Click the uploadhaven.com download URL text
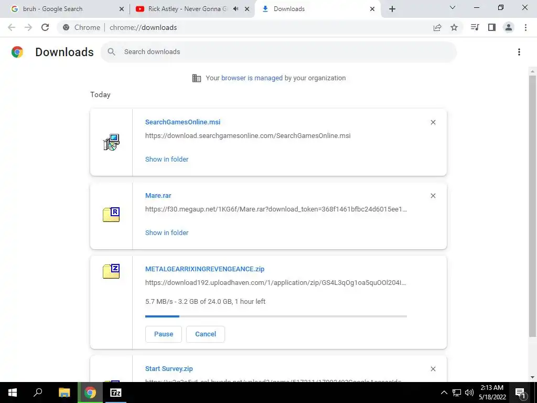 (275, 283)
